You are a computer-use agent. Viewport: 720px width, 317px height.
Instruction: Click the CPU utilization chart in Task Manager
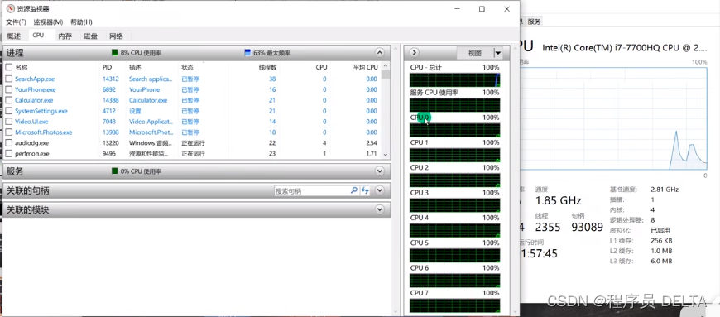[x=614, y=118]
